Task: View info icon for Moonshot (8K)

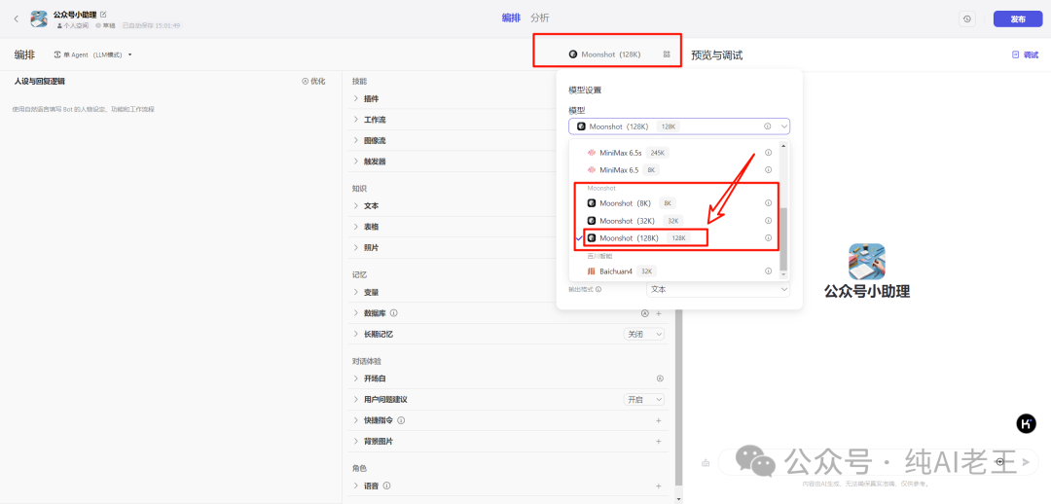Action: click(768, 202)
